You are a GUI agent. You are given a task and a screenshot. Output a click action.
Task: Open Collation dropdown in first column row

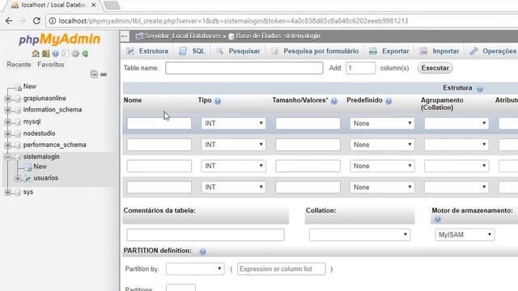456,124
